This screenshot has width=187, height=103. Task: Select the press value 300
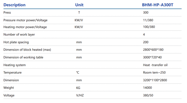[x=146, y=13]
